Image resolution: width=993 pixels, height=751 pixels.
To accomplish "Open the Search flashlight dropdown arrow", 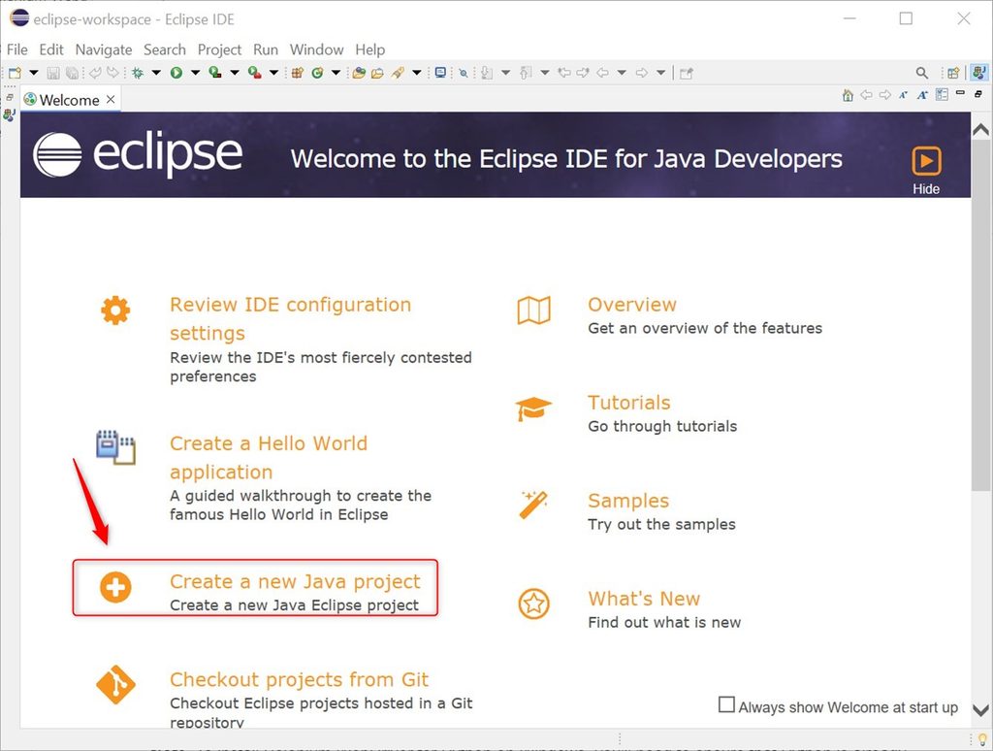I will click(x=417, y=73).
